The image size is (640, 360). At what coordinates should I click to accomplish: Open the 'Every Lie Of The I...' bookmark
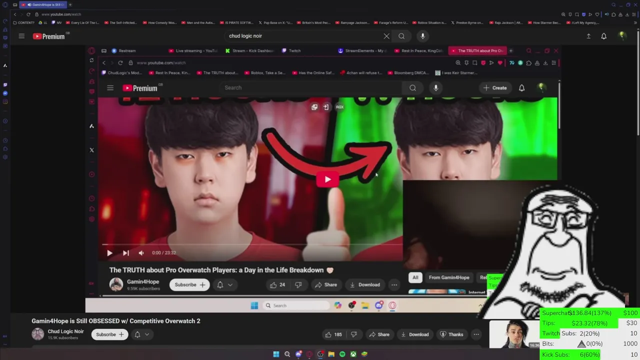pyautogui.click(x=82, y=22)
